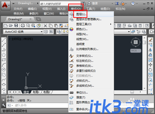The width and height of the screenshot is (155, 114).
Task: Open 文字样式(S)... entry
Action: click(91, 56)
